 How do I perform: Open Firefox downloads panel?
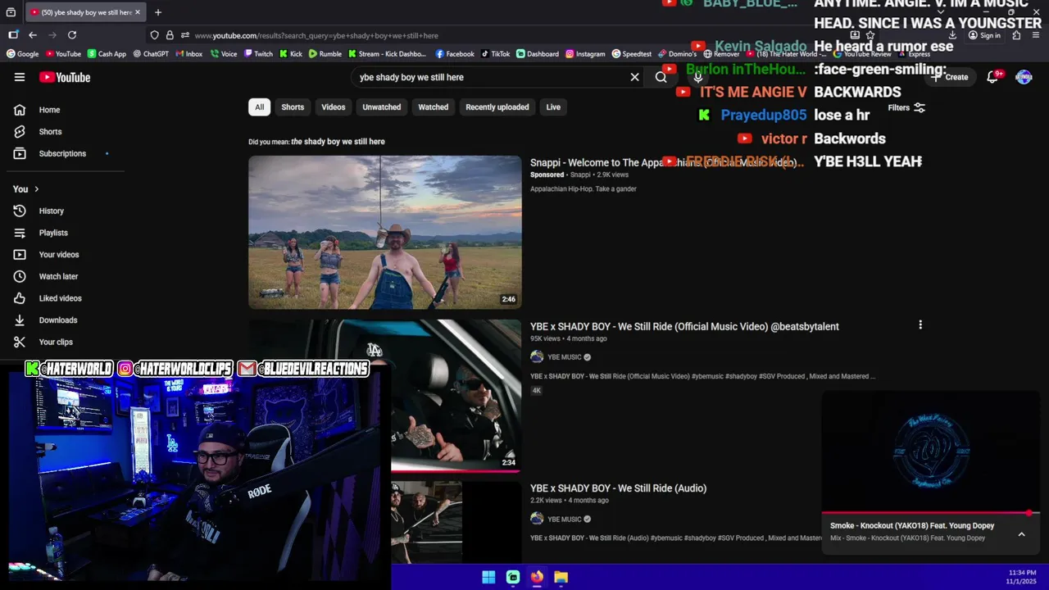click(952, 35)
